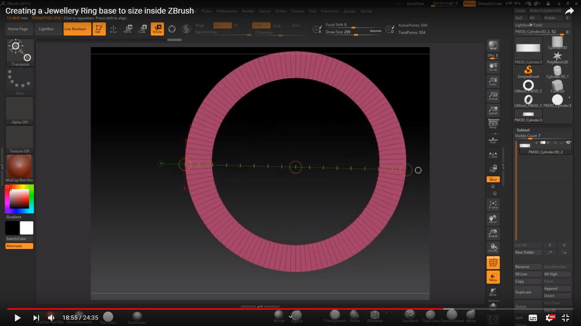Screen dimensions: 581x326
Task: Click New Folder button
Action: click(528, 252)
